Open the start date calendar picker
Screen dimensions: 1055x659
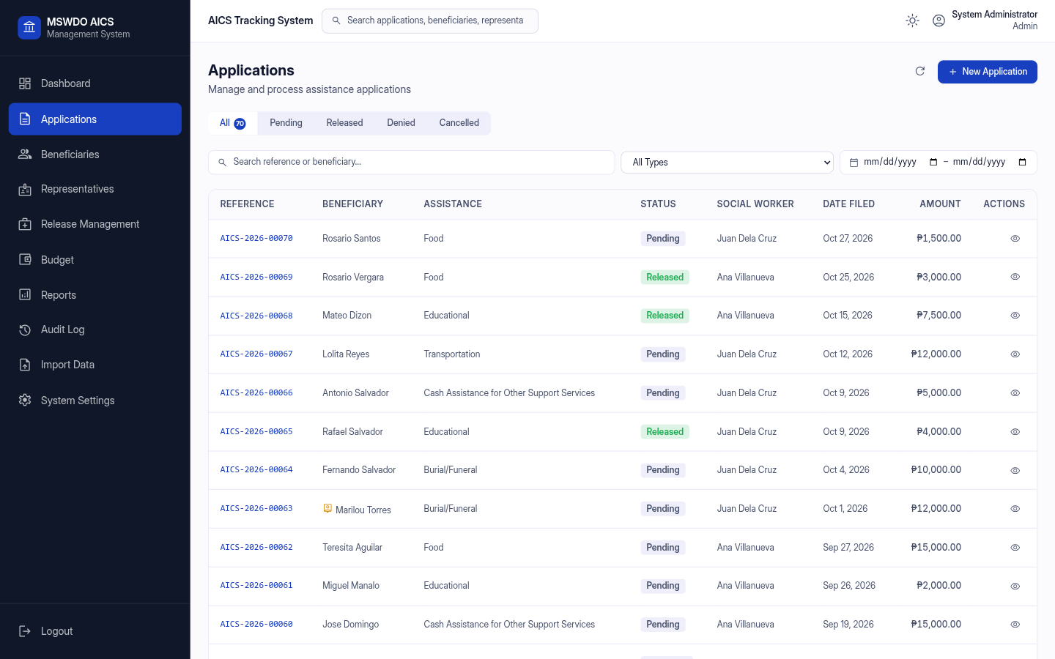pyautogui.click(x=933, y=162)
